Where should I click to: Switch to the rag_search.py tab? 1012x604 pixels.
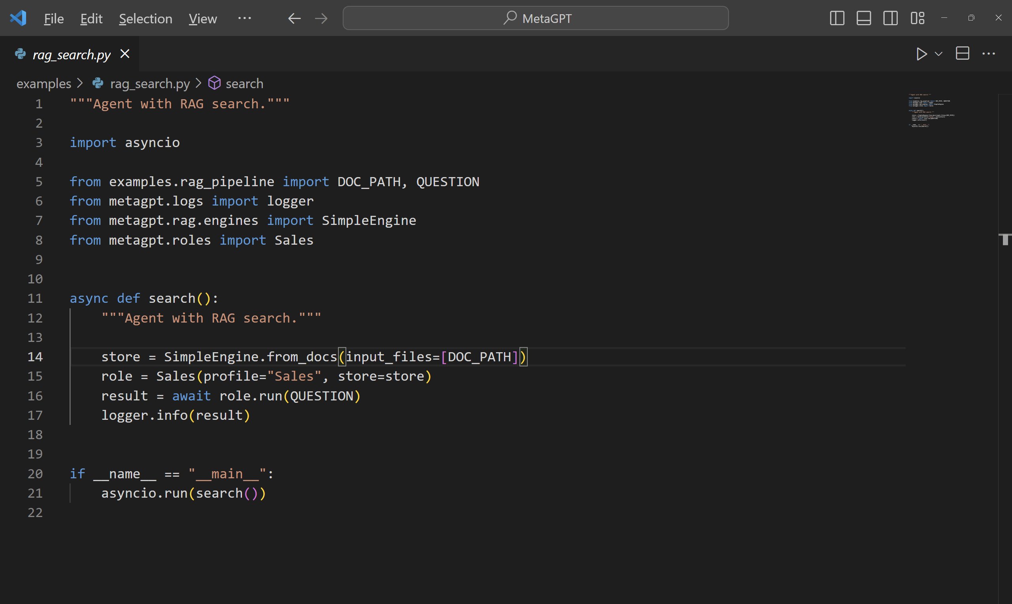(71, 54)
